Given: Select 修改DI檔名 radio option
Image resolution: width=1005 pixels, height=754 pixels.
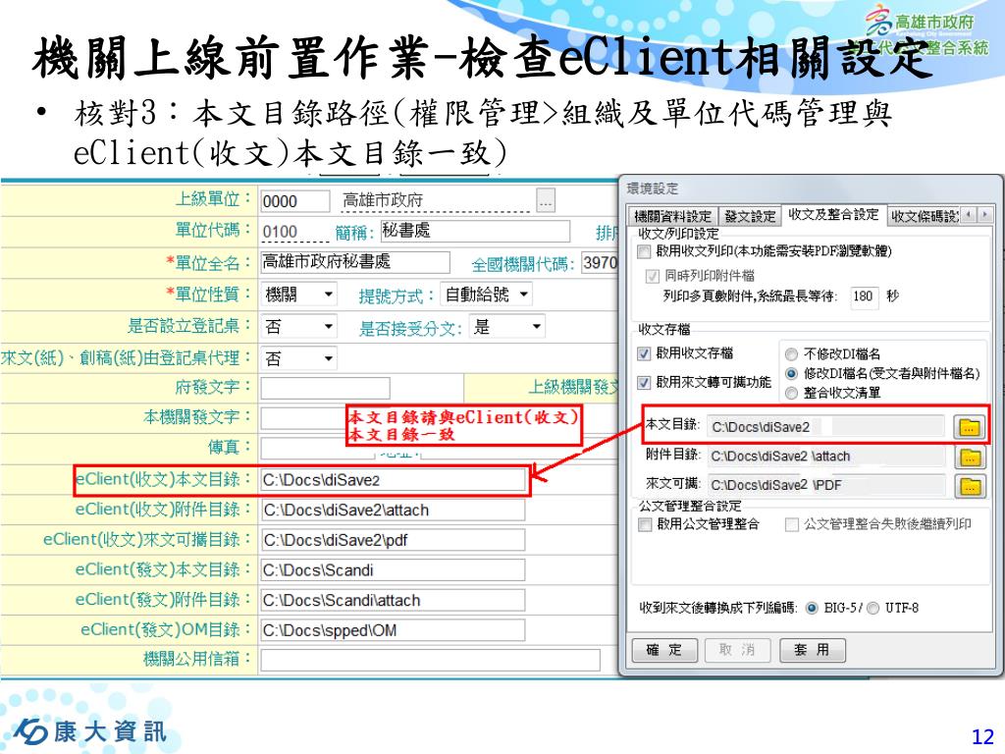Looking at the screenshot, I should pyautogui.click(x=792, y=373).
